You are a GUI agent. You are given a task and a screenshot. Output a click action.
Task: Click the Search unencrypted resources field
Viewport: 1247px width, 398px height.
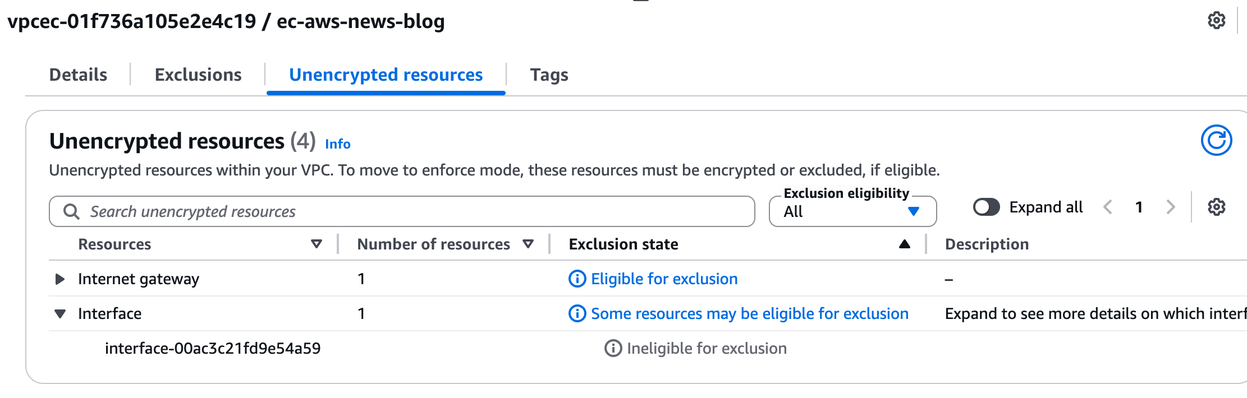pyautogui.click(x=415, y=211)
